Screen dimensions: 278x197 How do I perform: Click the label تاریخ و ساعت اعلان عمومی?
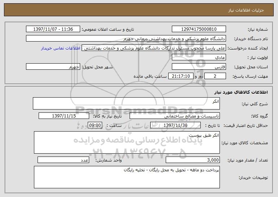point(108,30)
